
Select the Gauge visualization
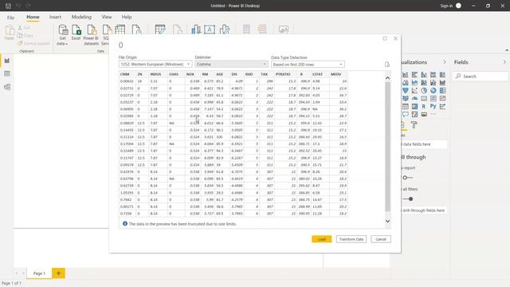pyautogui.click(x=414, y=98)
